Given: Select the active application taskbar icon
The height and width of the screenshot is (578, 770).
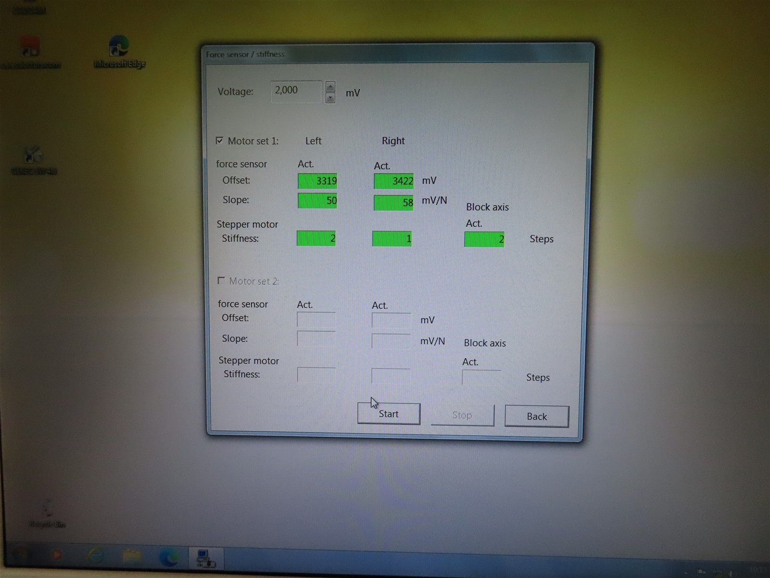Looking at the screenshot, I should click(205, 558).
